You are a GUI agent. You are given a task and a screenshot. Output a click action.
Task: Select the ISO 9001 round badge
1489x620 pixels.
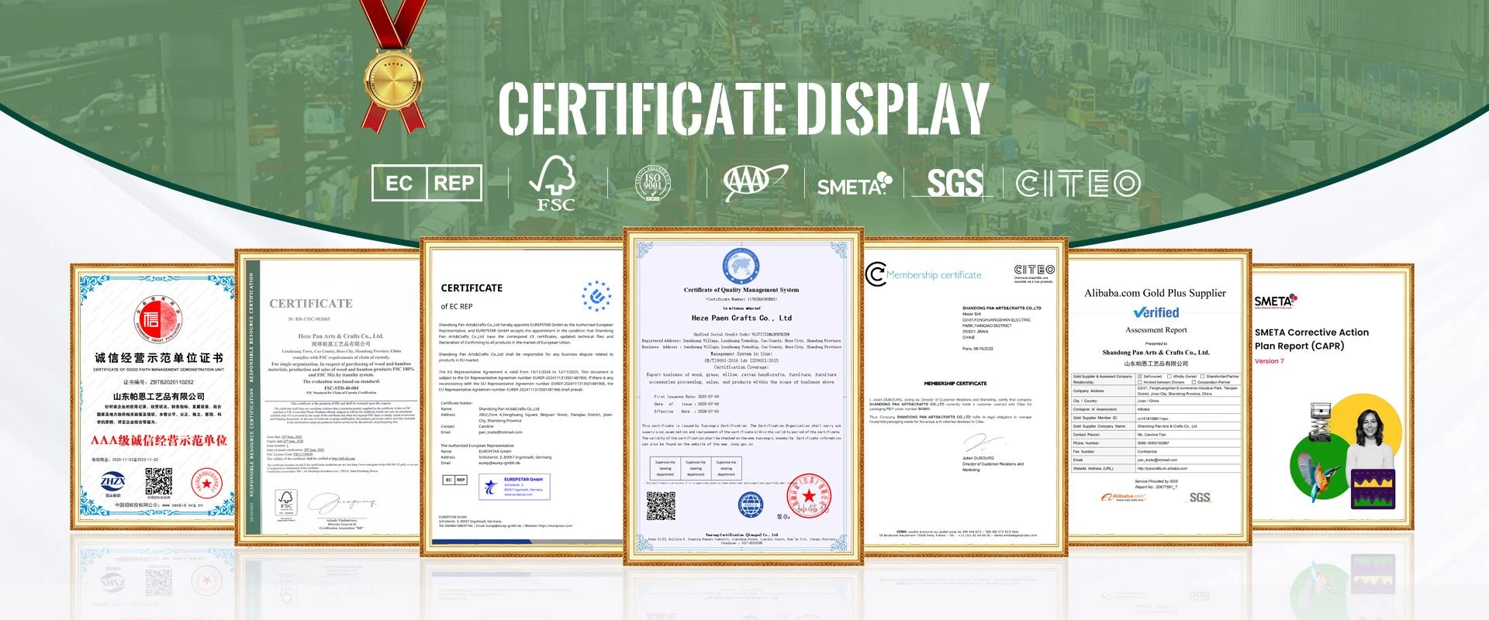coord(653,184)
